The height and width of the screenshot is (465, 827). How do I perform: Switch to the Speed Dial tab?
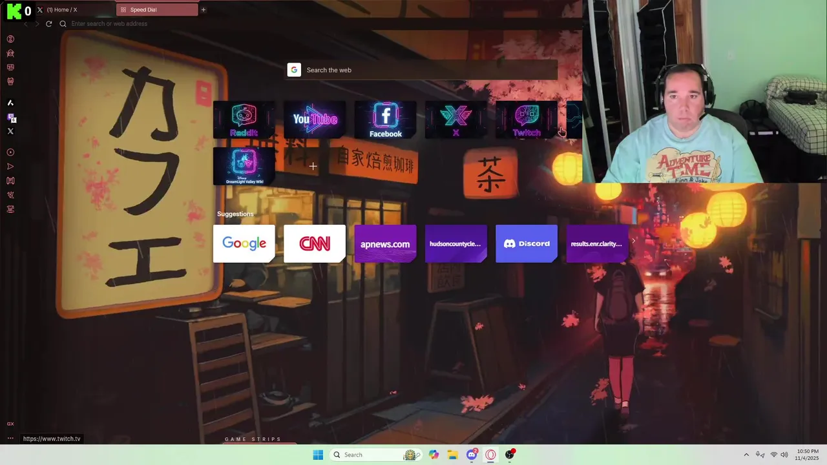tap(158, 10)
